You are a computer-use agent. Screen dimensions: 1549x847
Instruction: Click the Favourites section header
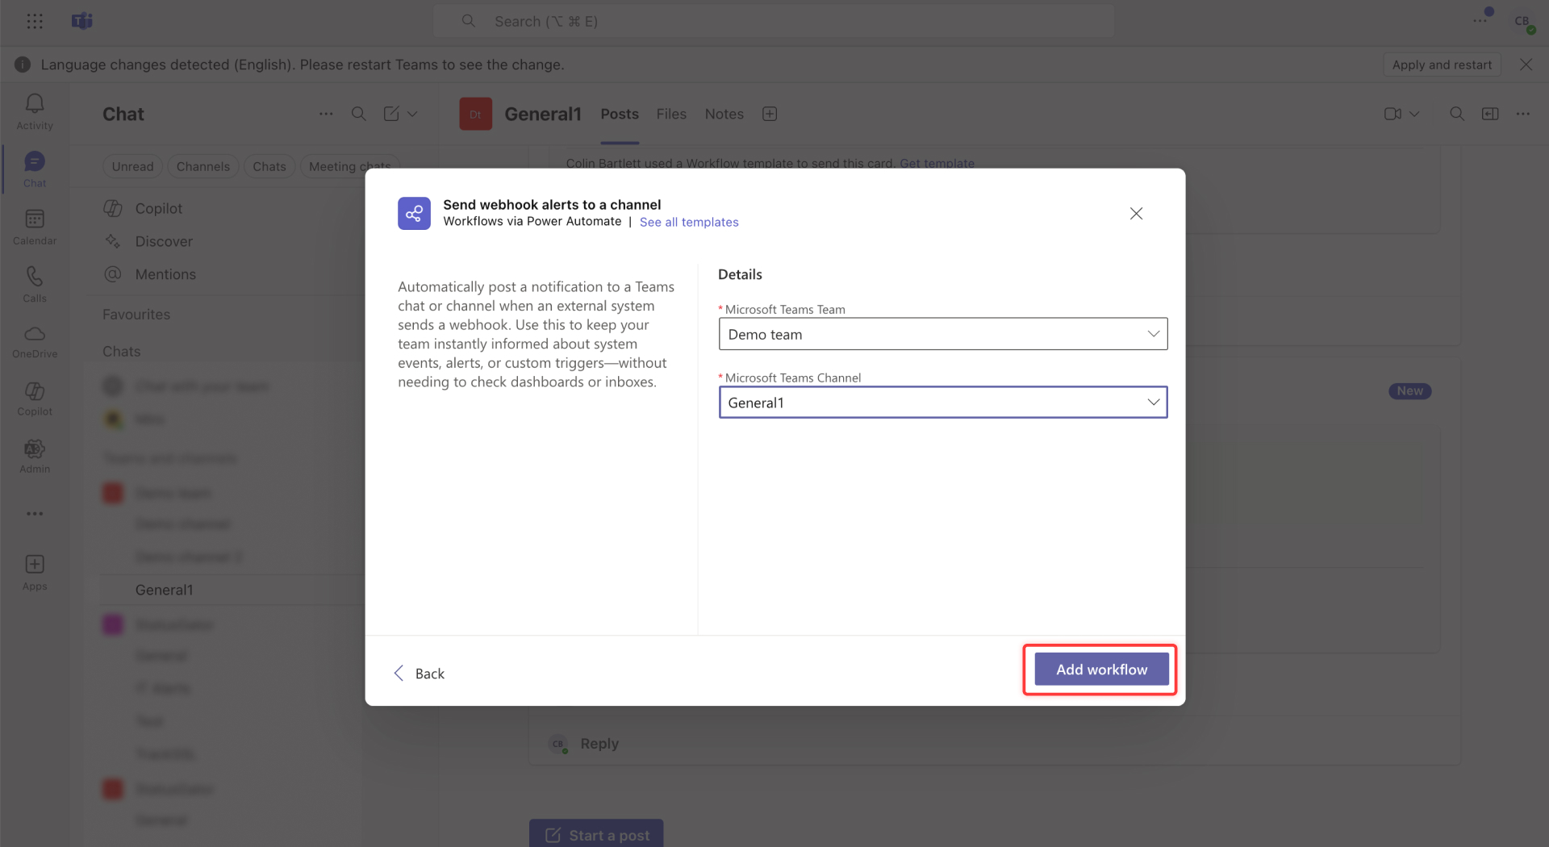click(x=136, y=315)
